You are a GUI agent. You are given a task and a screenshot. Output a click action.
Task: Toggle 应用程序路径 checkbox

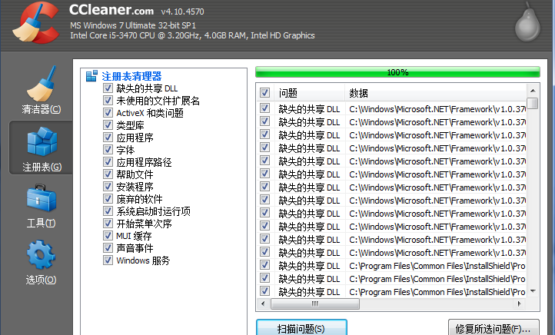pos(108,162)
